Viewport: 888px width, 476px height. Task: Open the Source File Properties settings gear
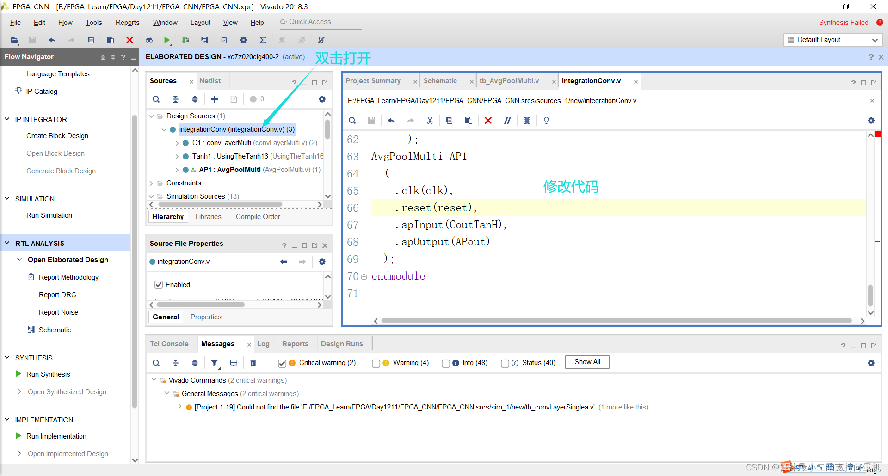322,262
